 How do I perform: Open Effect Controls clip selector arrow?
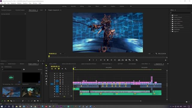[25, 14]
